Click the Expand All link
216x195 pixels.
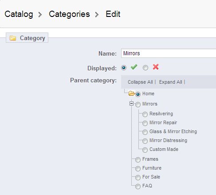[171, 82]
